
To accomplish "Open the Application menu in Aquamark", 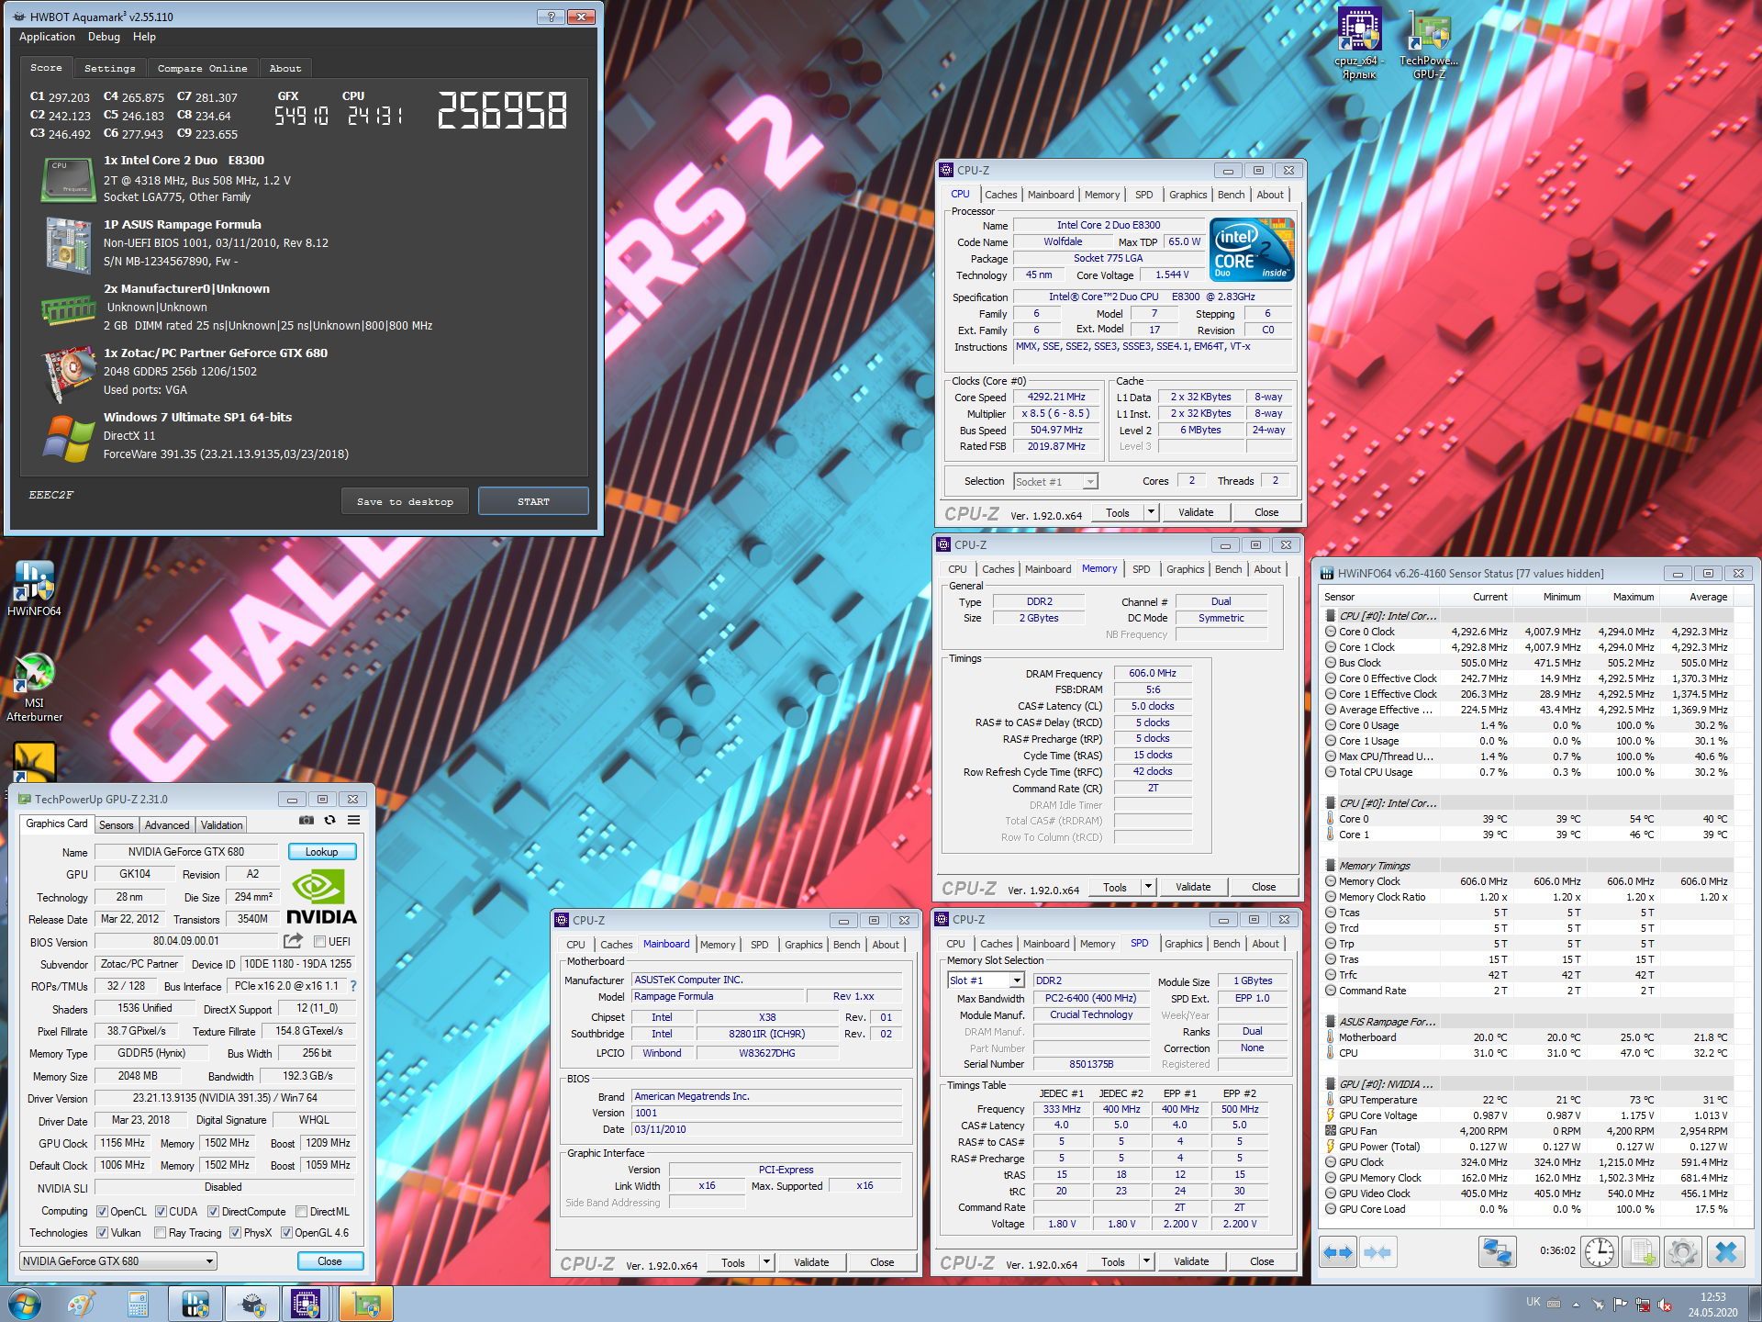I will coord(47,37).
